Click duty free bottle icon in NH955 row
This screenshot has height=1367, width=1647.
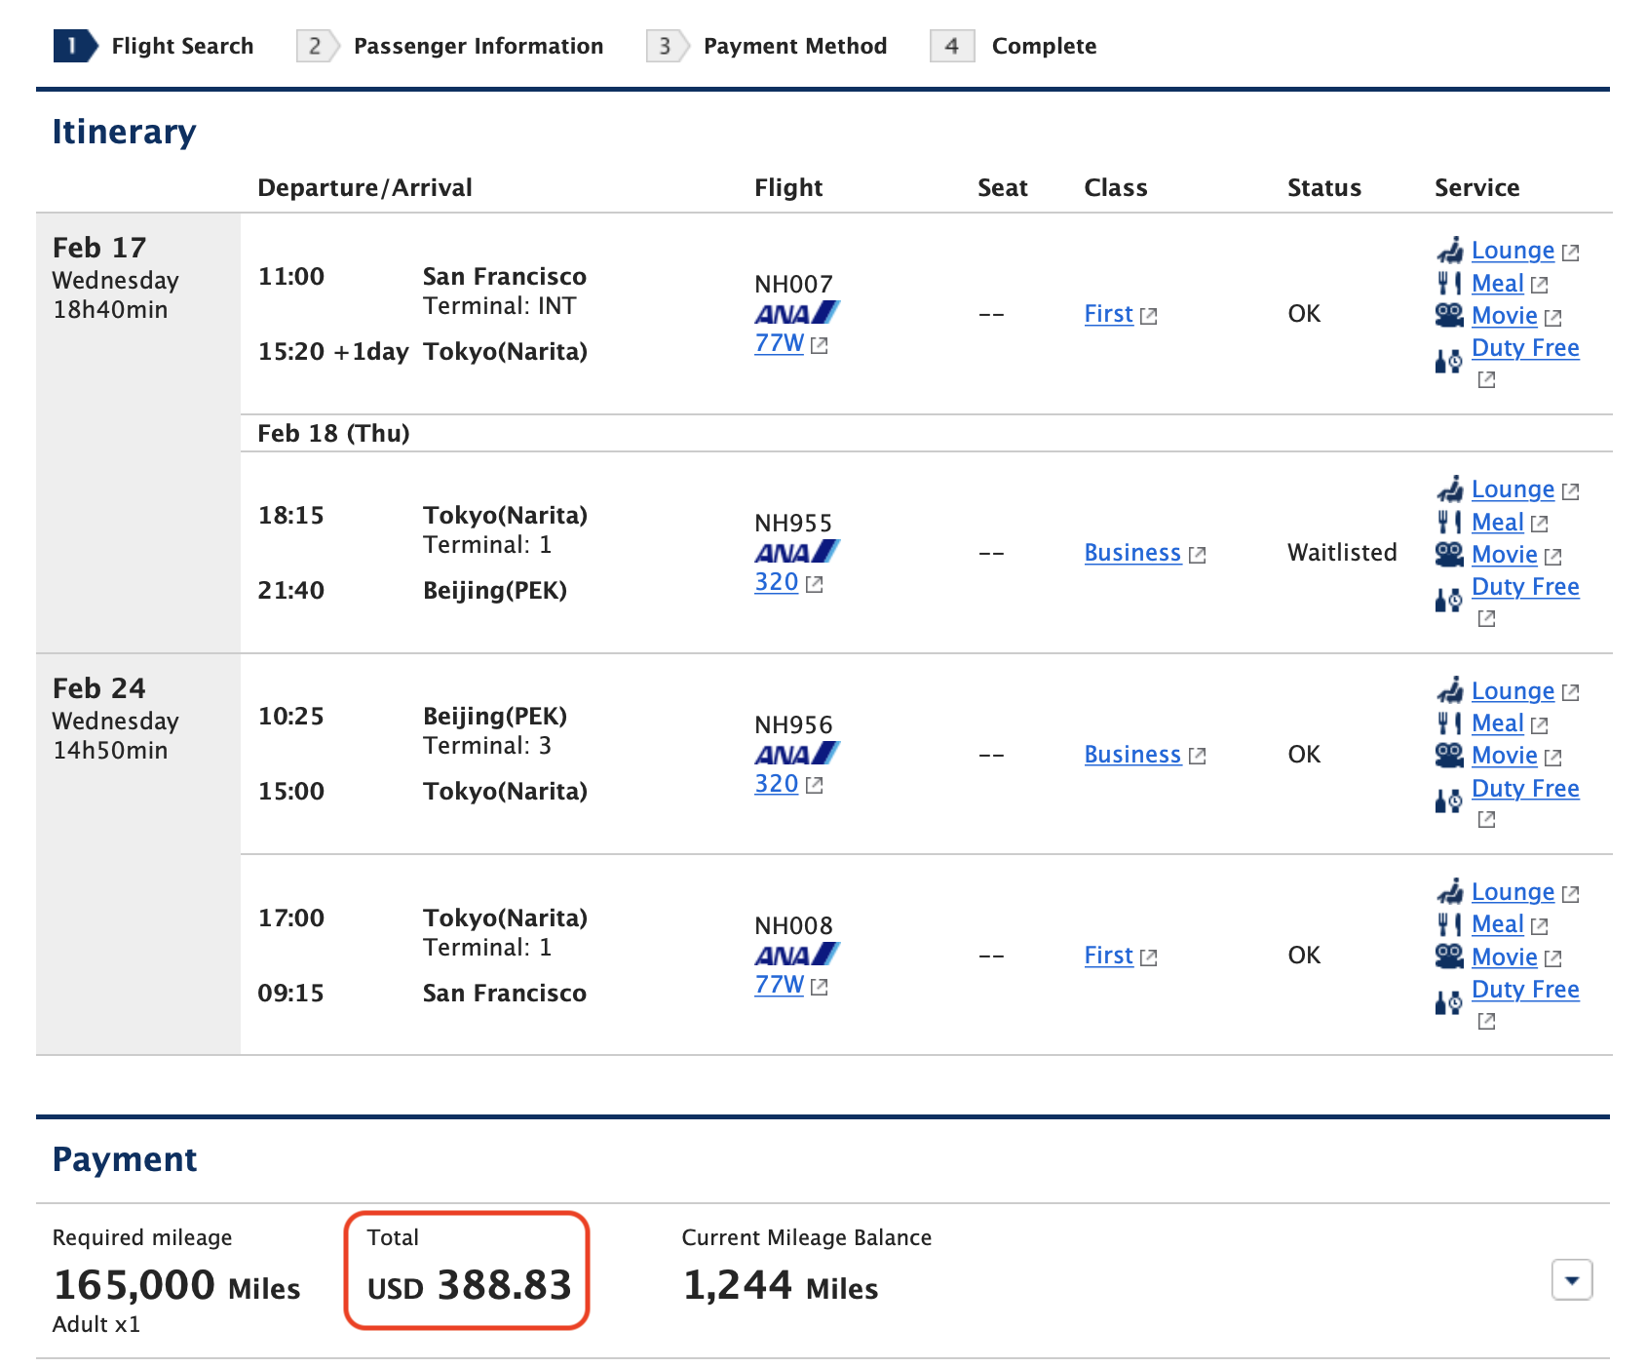1449,600
